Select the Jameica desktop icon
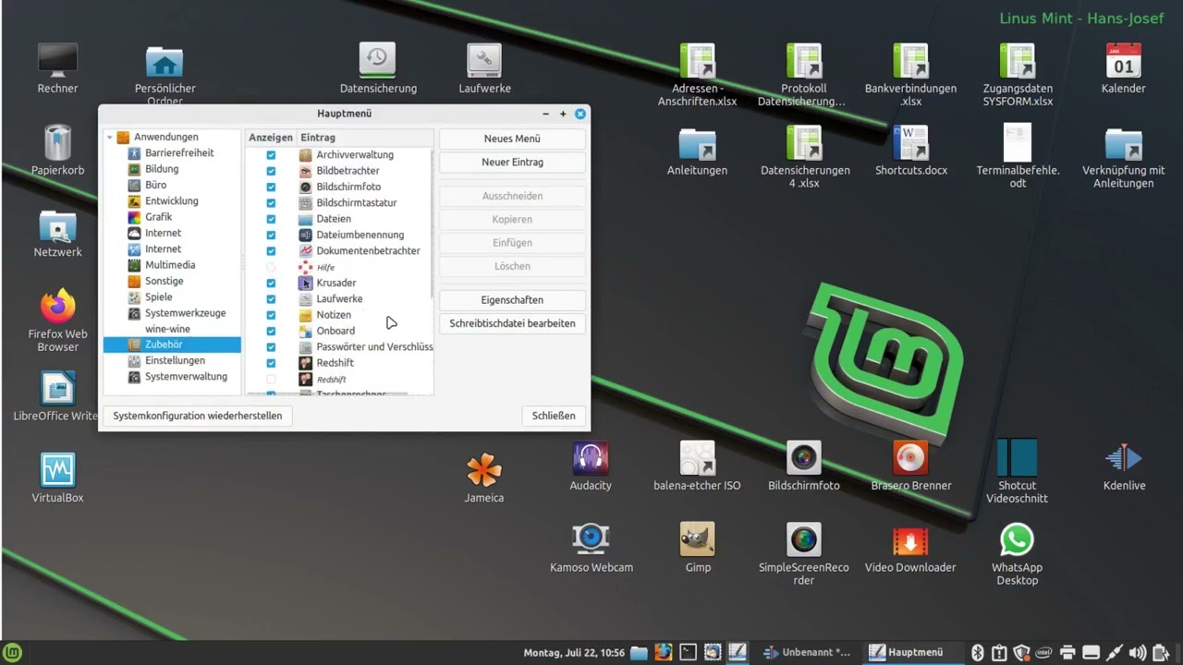The height and width of the screenshot is (665, 1183). click(x=483, y=478)
